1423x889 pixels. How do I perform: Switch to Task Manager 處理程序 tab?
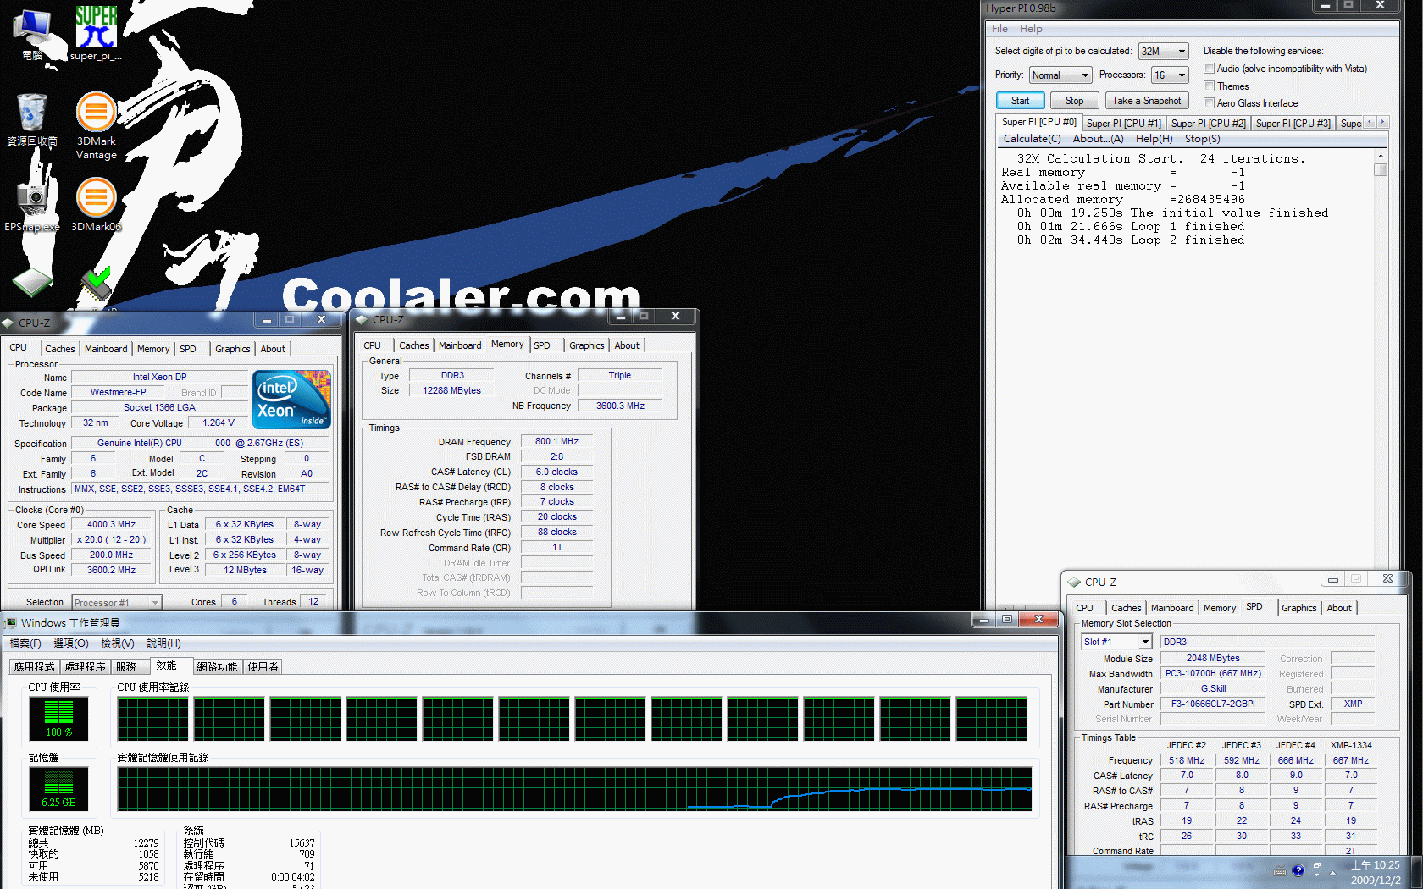[x=85, y=667]
